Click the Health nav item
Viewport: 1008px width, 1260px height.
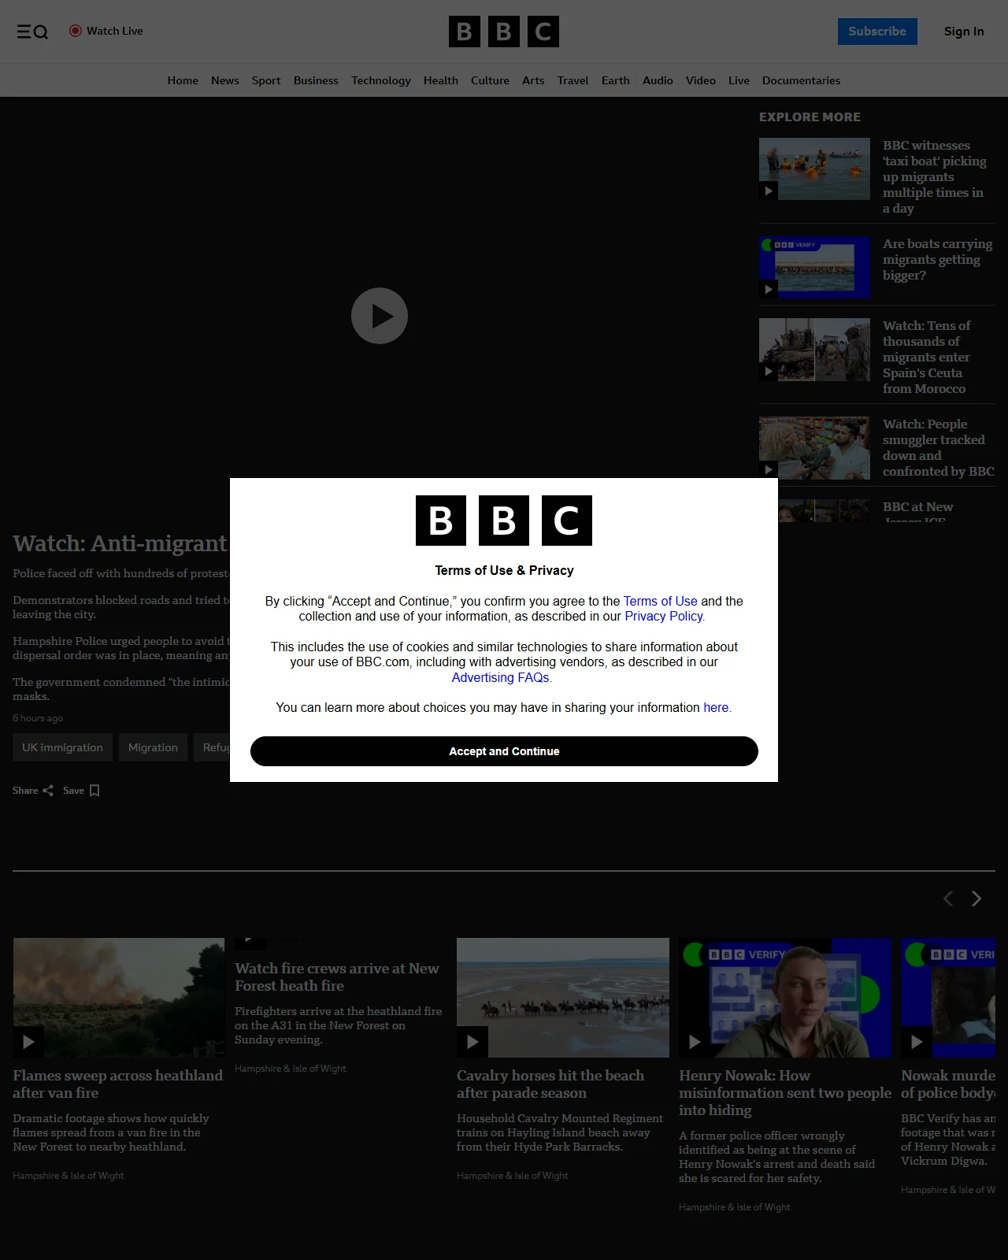pos(441,80)
